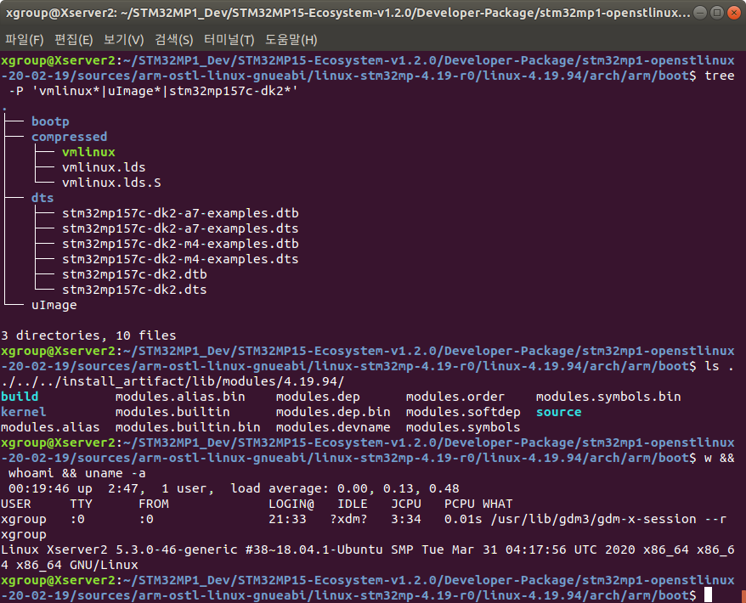746x603 pixels.
Task: Click stm32mp157c-dk2.dts file name
Action: coord(134,290)
